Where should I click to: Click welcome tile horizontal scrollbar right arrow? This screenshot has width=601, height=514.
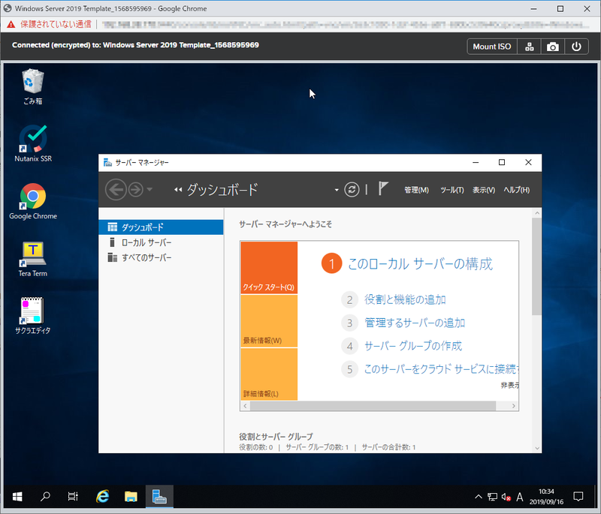514,406
